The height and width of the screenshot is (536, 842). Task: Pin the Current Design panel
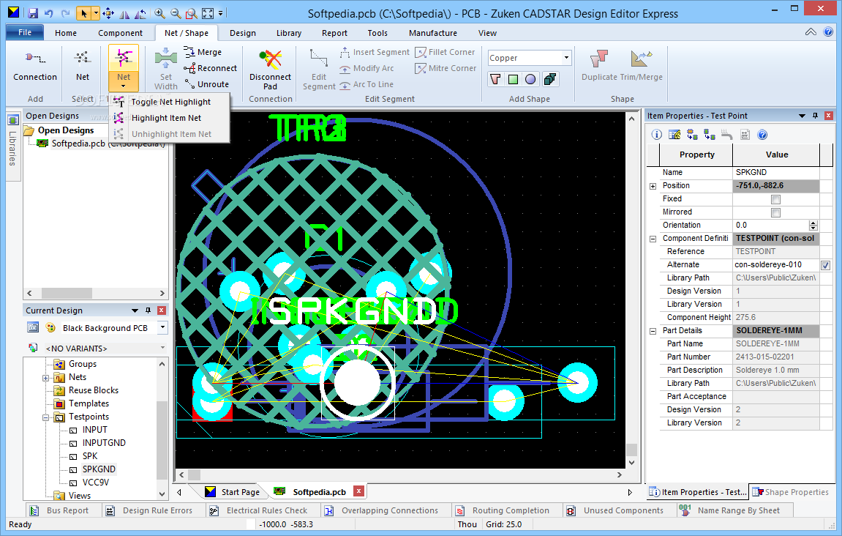pyautogui.click(x=149, y=310)
